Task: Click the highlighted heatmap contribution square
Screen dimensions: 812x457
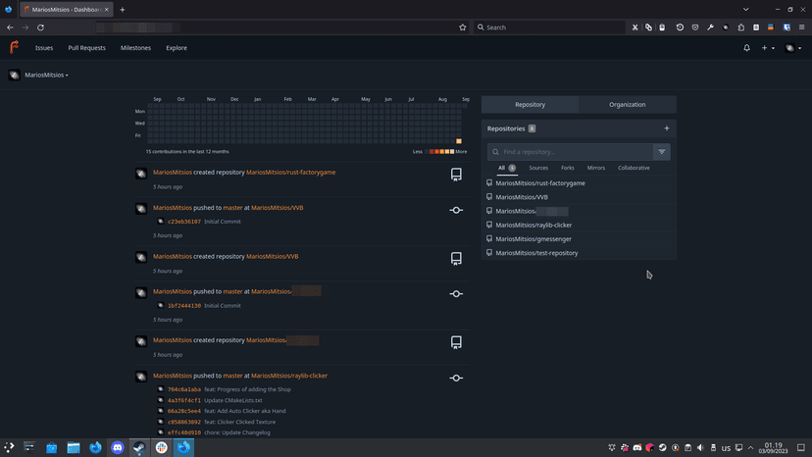Action: (459, 141)
